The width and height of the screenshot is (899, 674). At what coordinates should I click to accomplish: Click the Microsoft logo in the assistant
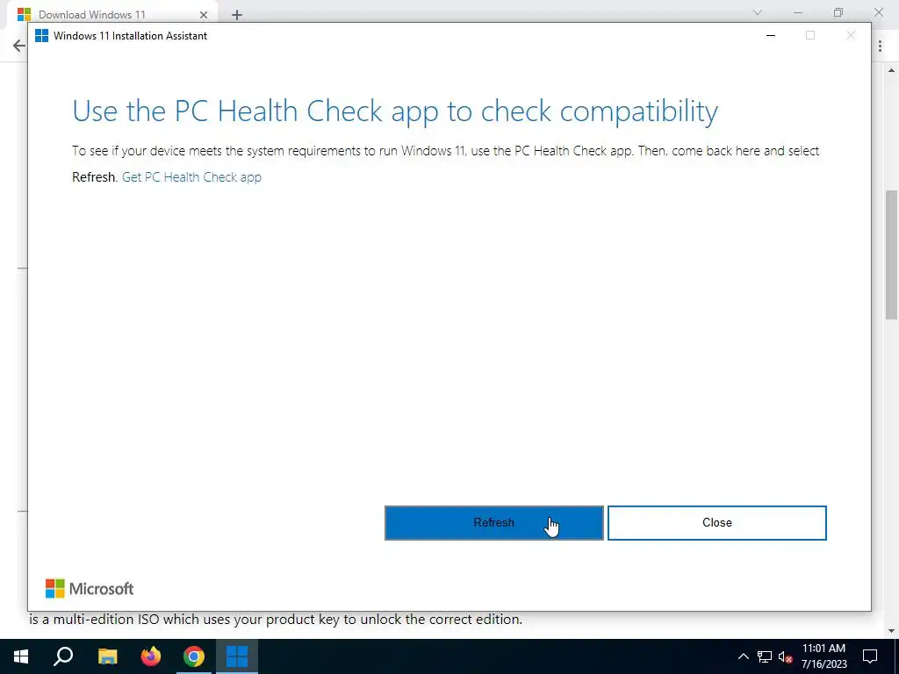(90, 589)
